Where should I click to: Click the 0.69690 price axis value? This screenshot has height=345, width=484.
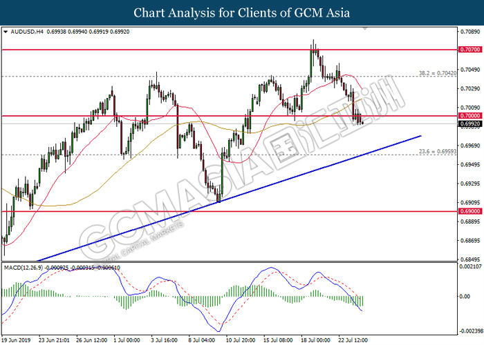(470, 146)
